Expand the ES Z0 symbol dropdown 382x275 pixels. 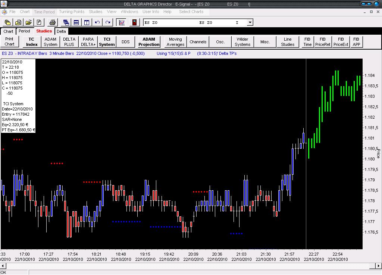(x=250, y=22)
